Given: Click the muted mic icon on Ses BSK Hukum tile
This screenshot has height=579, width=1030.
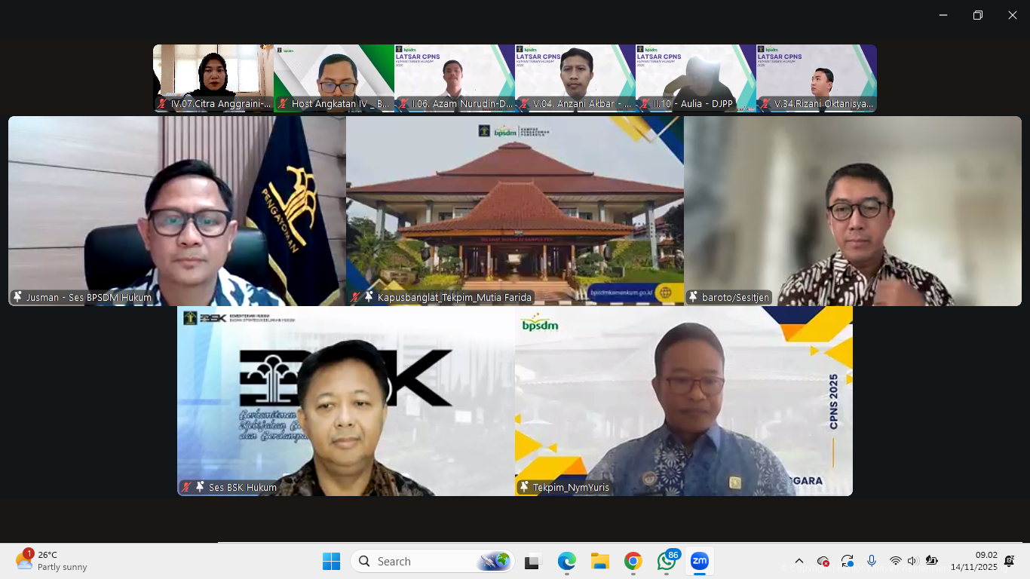Looking at the screenshot, I should click(x=185, y=487).
